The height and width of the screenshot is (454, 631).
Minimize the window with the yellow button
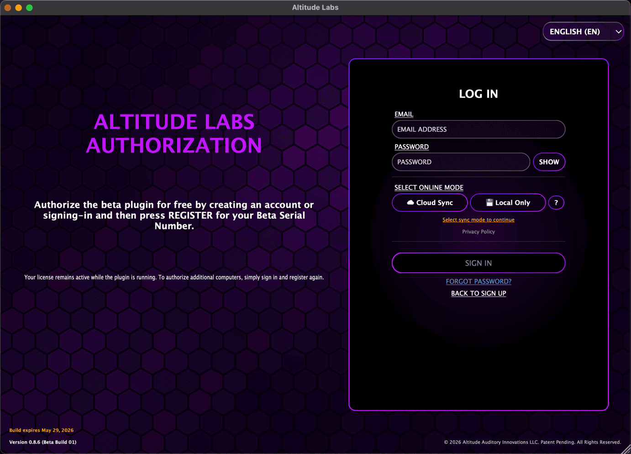[x=19, y=8]
